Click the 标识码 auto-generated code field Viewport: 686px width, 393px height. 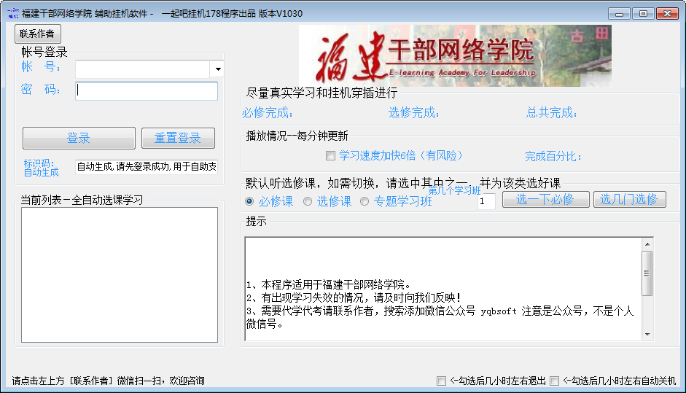147,167
